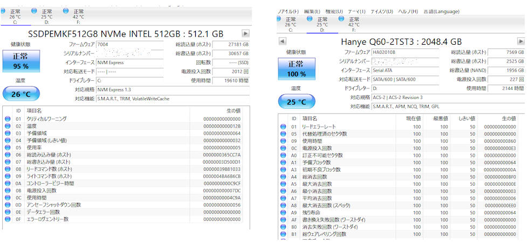528x244 pixels.
Task: Click previous-disk arrow left of Hanye Q60-2TST3
Action: pos(282,41)
